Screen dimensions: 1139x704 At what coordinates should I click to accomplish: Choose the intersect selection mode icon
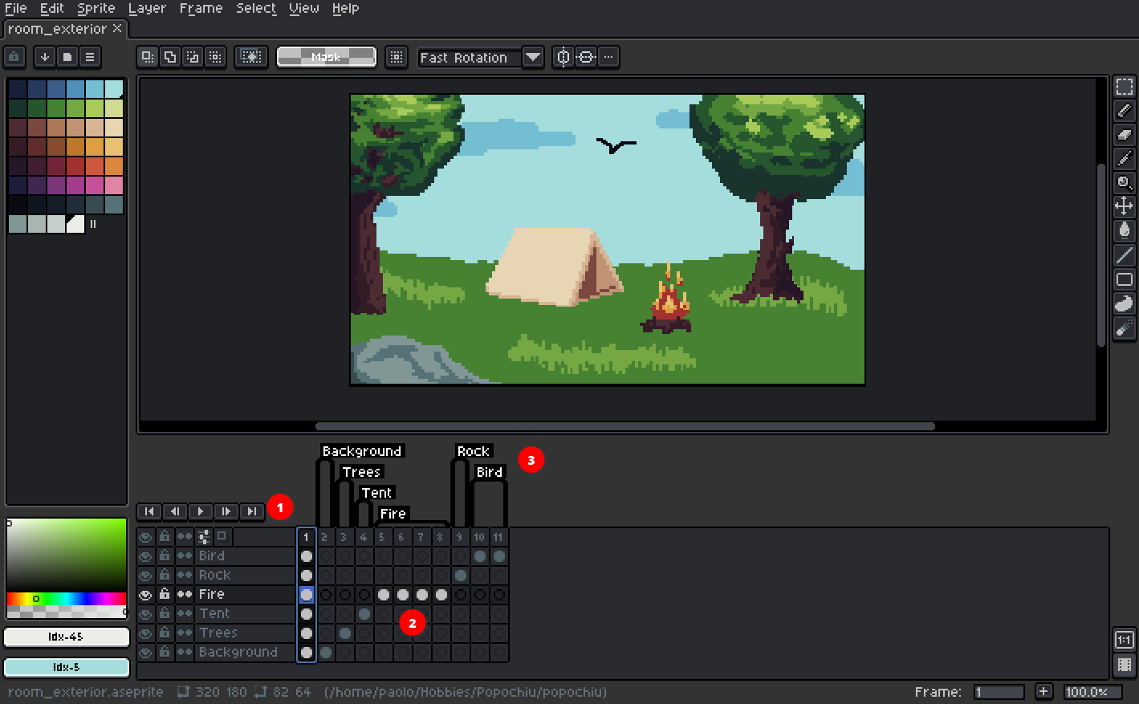214,57
